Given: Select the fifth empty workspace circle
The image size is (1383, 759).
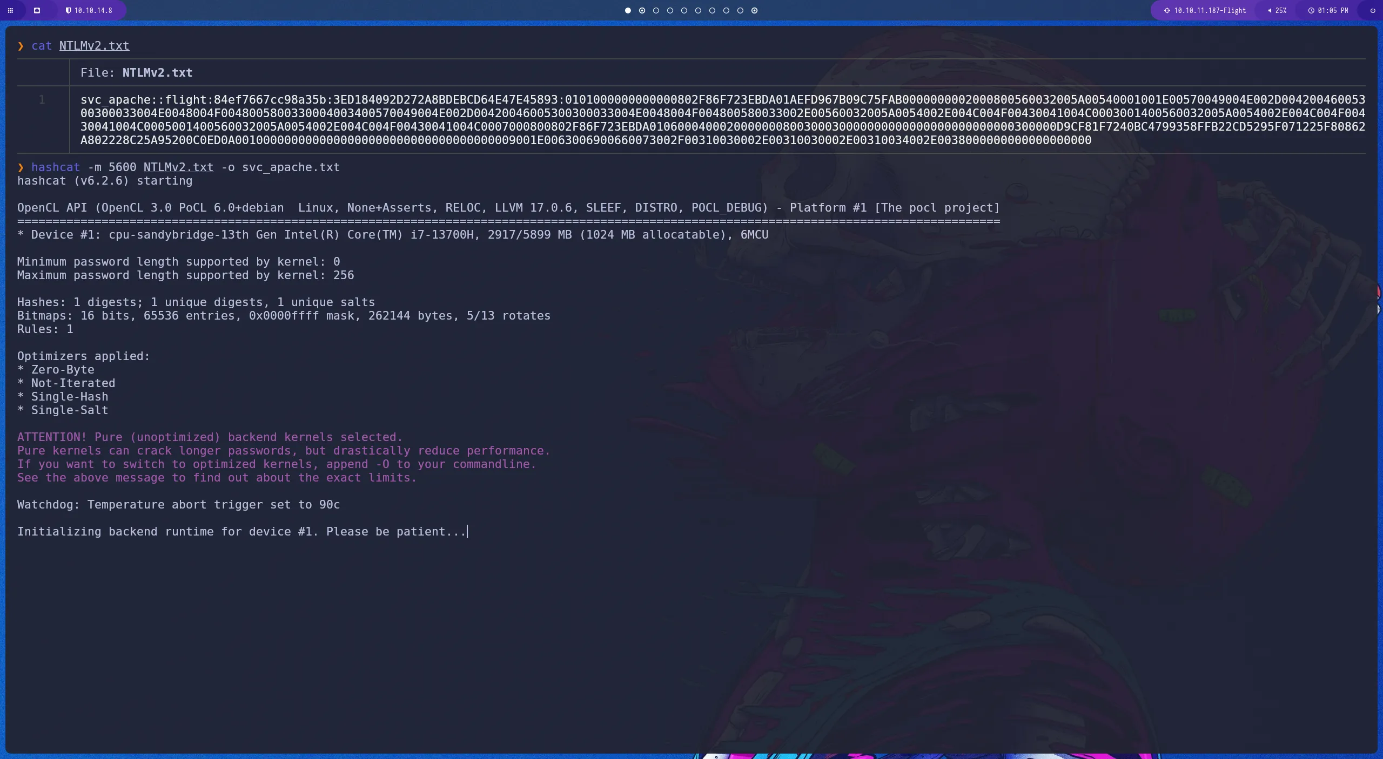Looking at the screenshot, I should 712,10.
